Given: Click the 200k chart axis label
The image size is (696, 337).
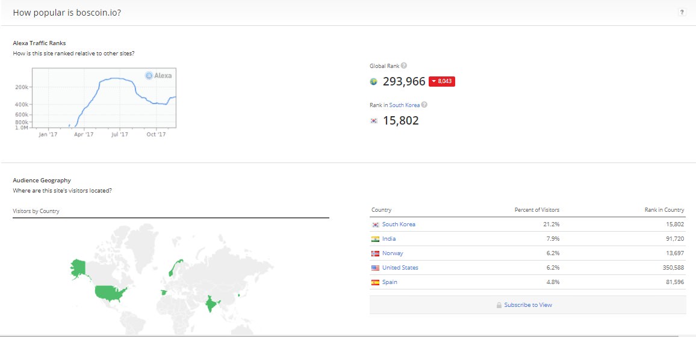Looking at the screenshot, I should (x=21, y=87).
